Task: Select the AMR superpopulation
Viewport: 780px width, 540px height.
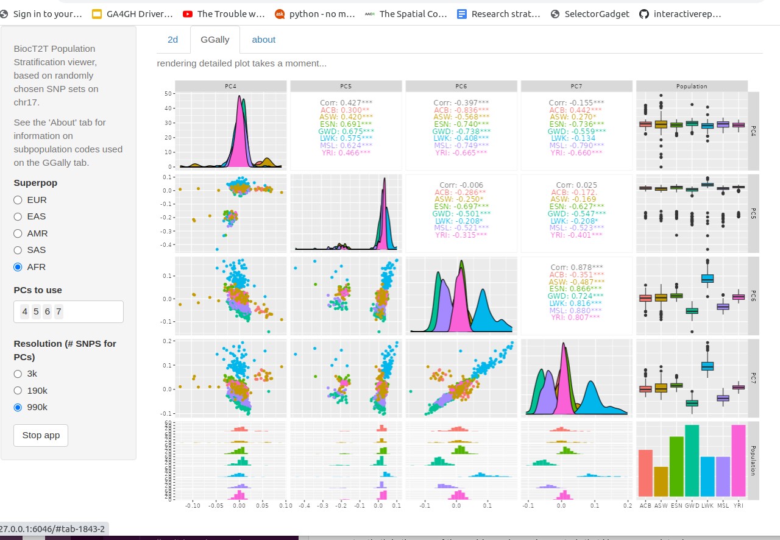Action: click(18, 233)
